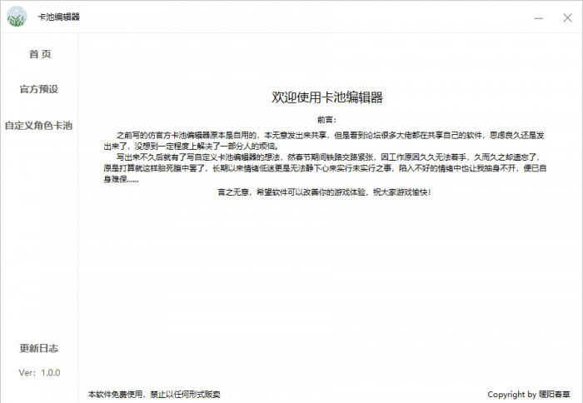This screenshot has width=583, height=403.
Task: Click the grass app logo icon
Action: [x=17, y=17]
